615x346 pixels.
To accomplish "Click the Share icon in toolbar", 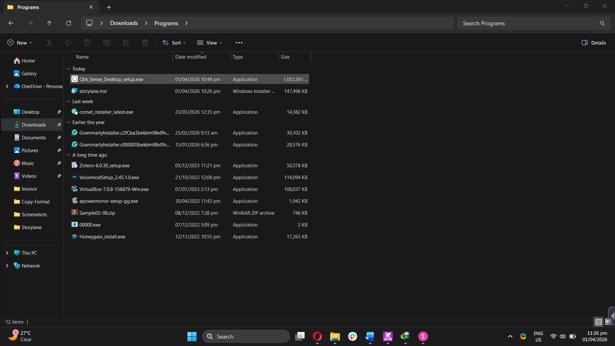I will click(x=126, y=43).
